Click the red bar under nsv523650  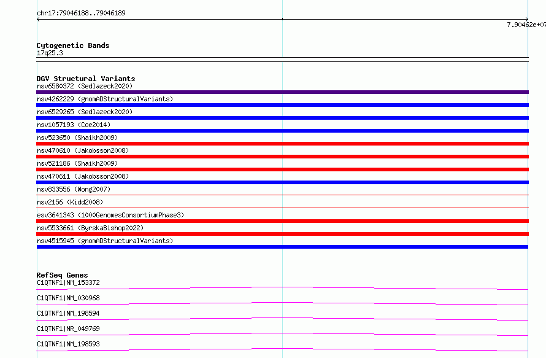click(282, 144)
